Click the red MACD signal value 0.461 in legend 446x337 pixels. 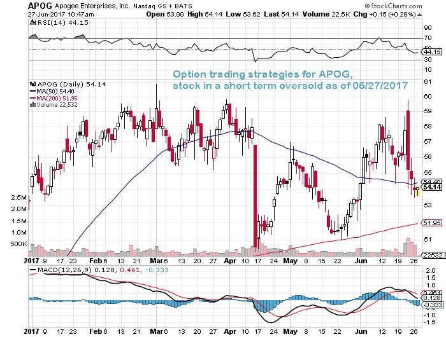click(130, 270)
